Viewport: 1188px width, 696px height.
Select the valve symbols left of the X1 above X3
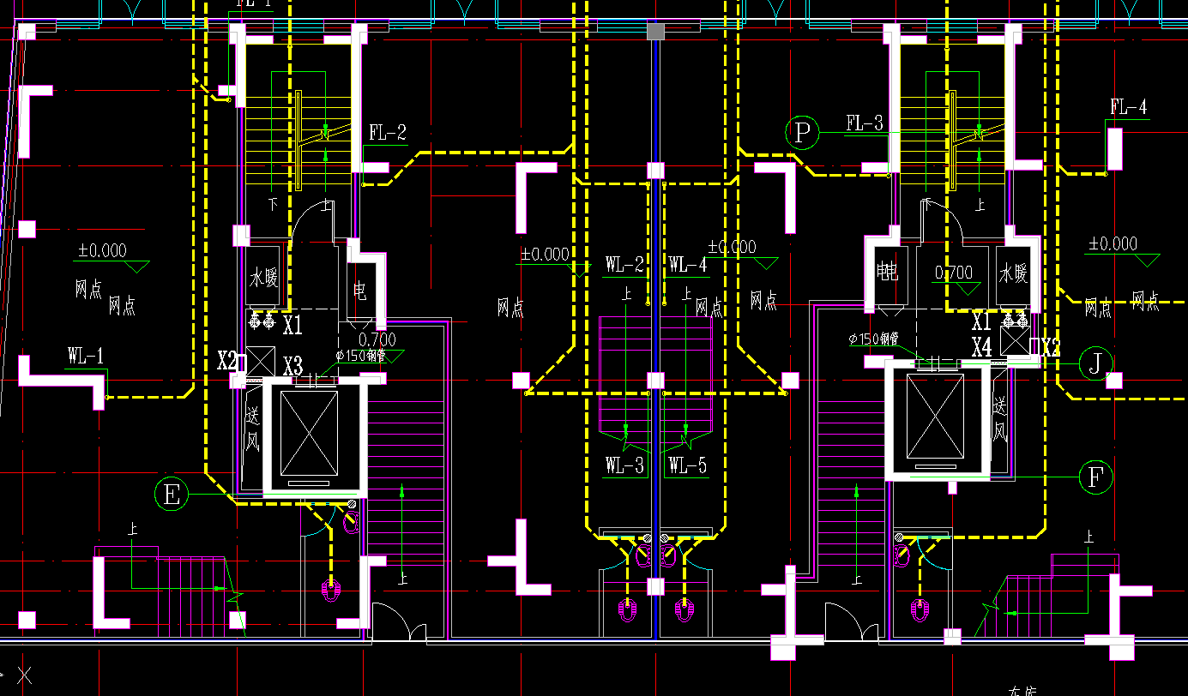pyautogui.click(x=262, y=321)
